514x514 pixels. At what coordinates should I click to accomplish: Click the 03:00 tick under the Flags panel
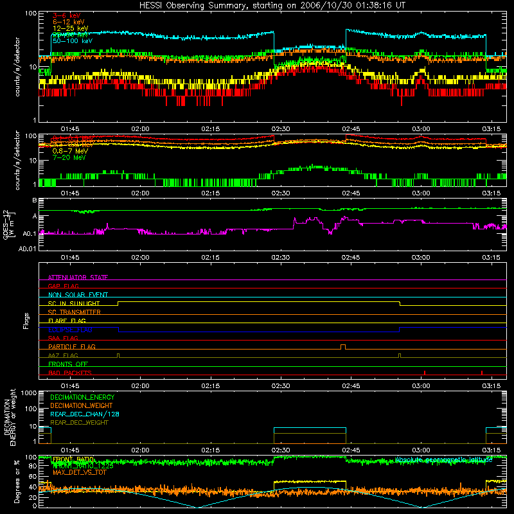coord(421,386)
